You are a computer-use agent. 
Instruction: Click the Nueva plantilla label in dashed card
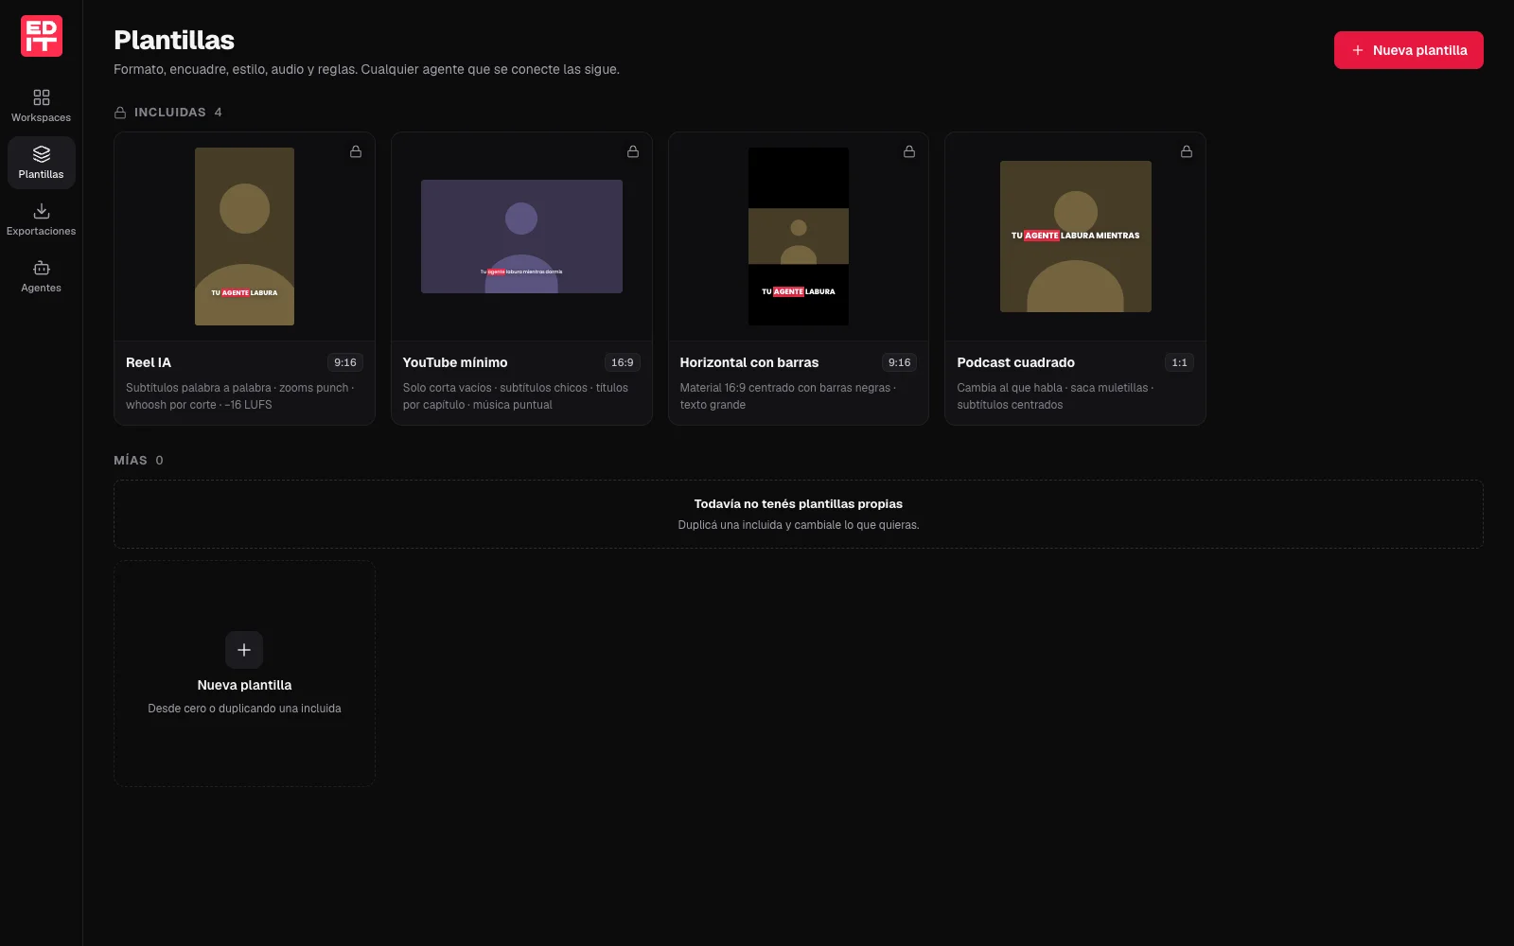click(x=244, y=685)
